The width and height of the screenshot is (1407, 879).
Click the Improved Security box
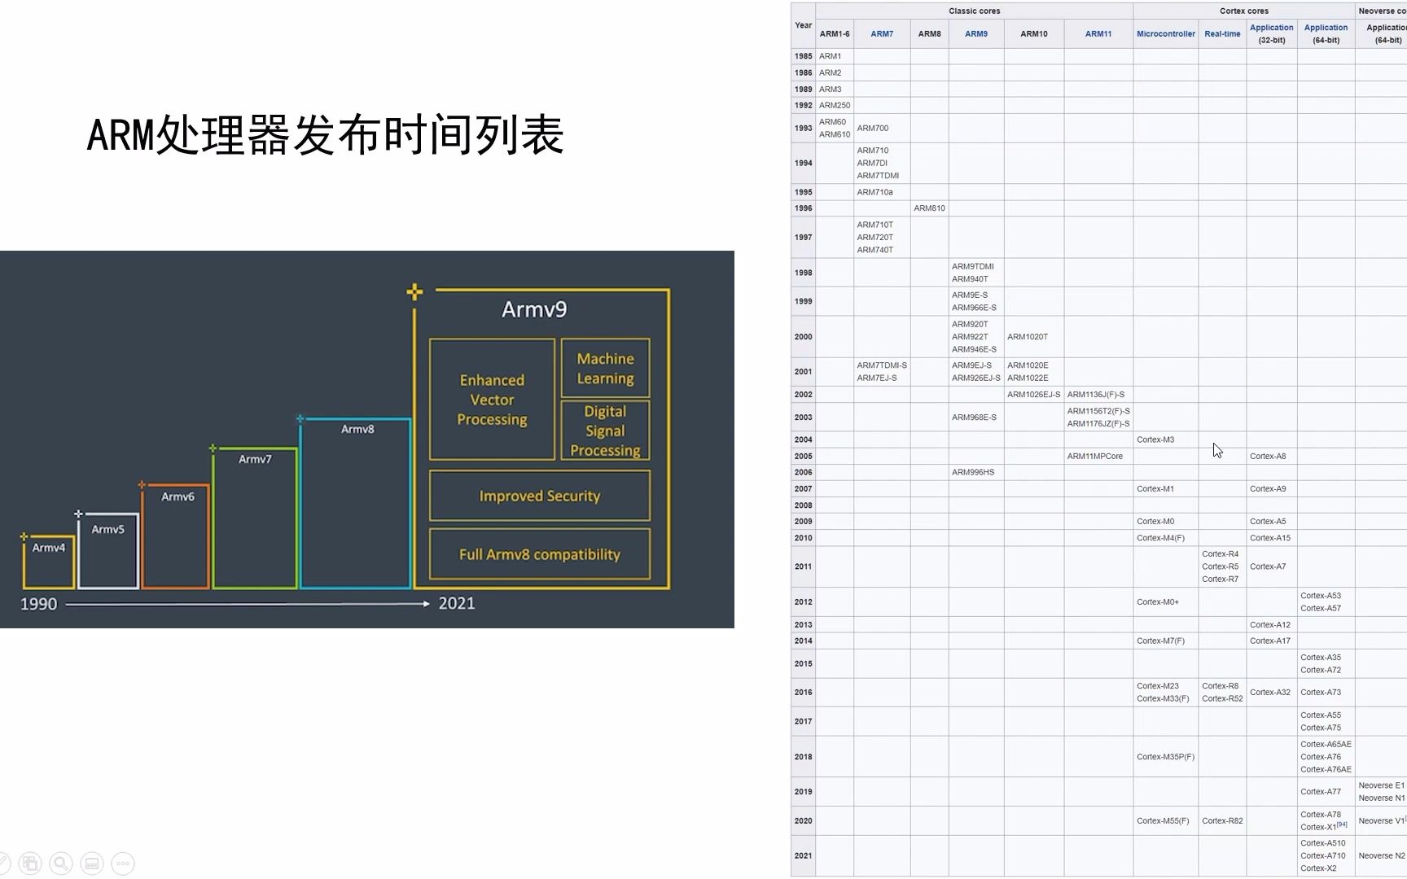[x=540, y=496]
